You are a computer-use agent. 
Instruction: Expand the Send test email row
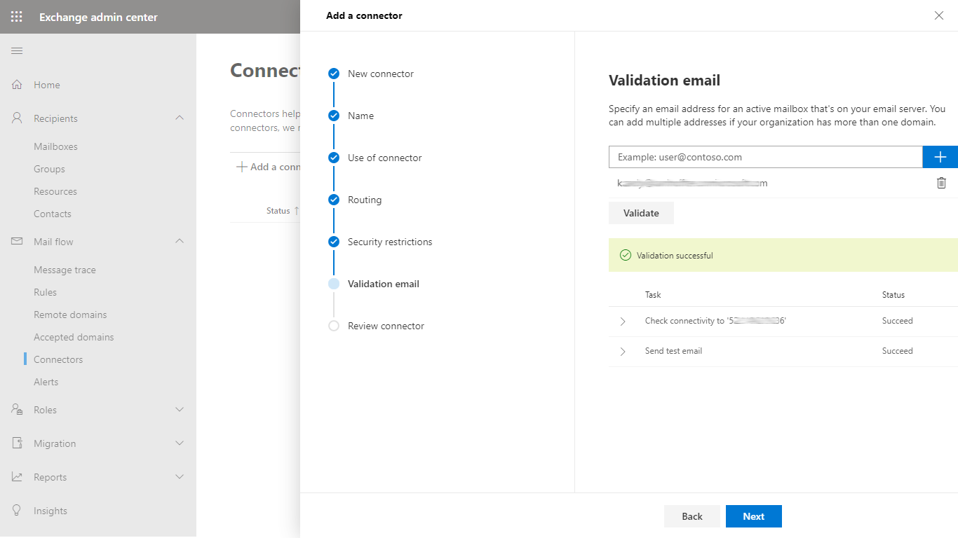[623, 352]
